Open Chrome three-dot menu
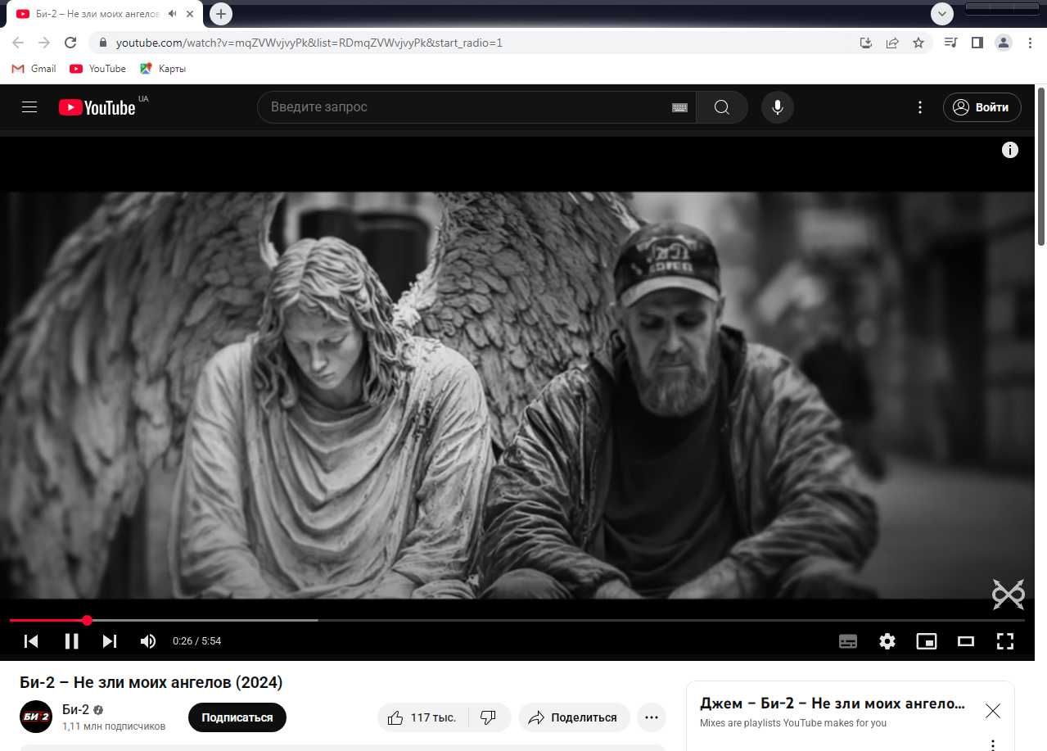 pyautogui.click(x=1030, y=43)
